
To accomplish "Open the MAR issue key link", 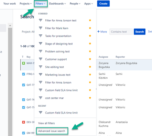I will coord(31,63).
